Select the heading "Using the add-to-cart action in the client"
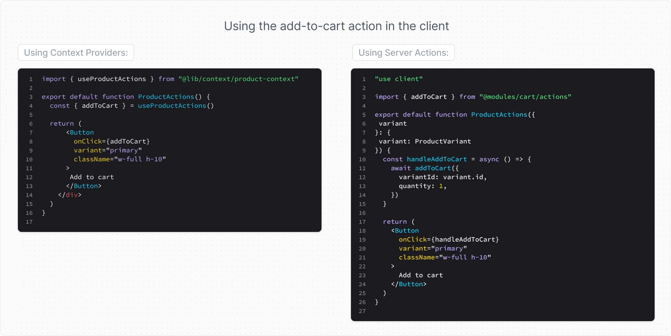671x336 pixels. point(336,26)
